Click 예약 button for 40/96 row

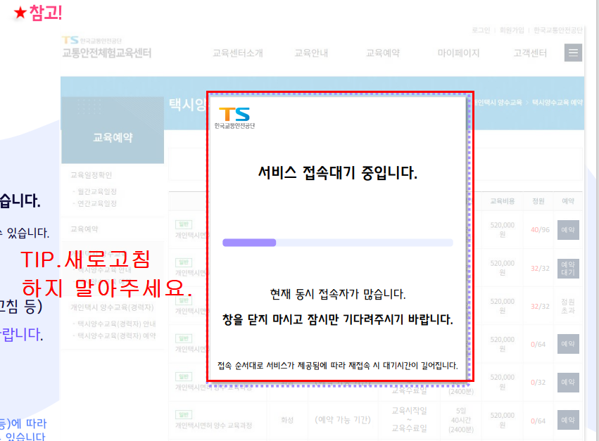pos(568,230)
